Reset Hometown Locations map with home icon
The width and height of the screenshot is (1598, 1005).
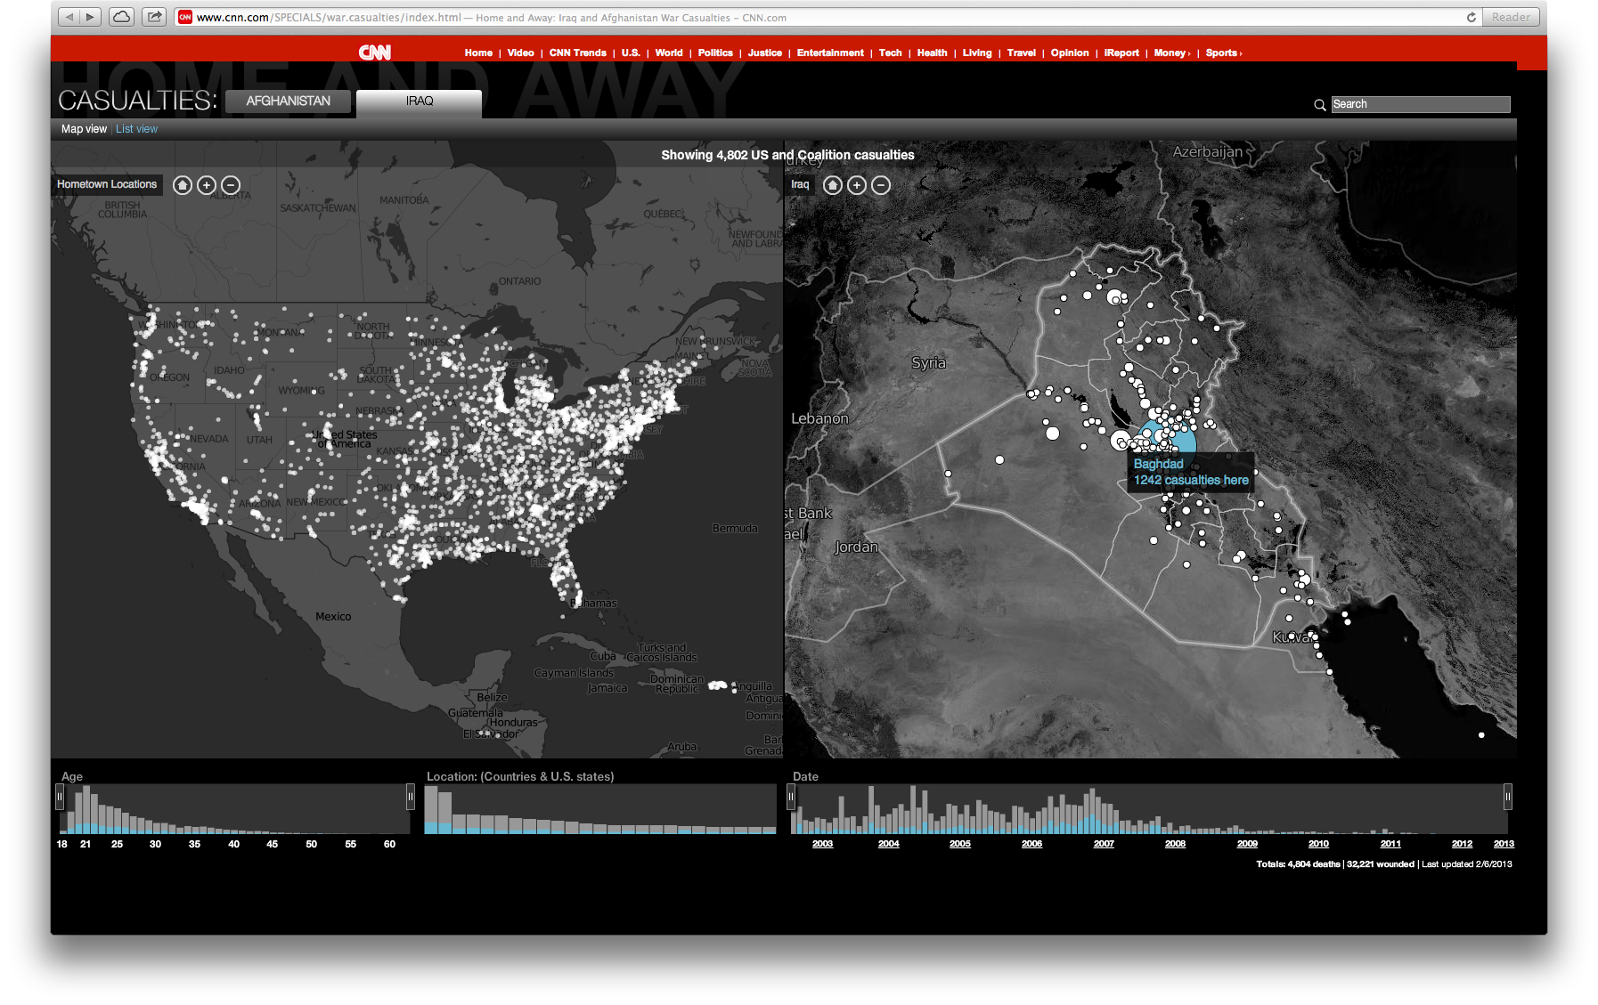[x=183, y=185]
